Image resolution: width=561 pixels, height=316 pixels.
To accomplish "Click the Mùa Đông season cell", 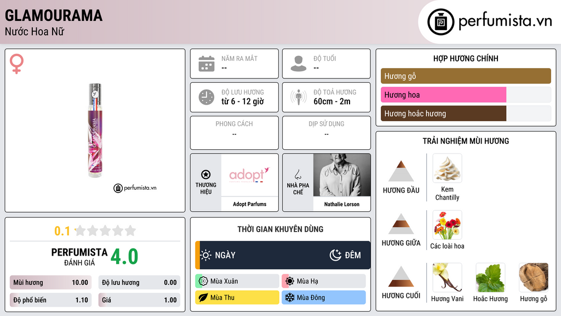I will point(324,297).
